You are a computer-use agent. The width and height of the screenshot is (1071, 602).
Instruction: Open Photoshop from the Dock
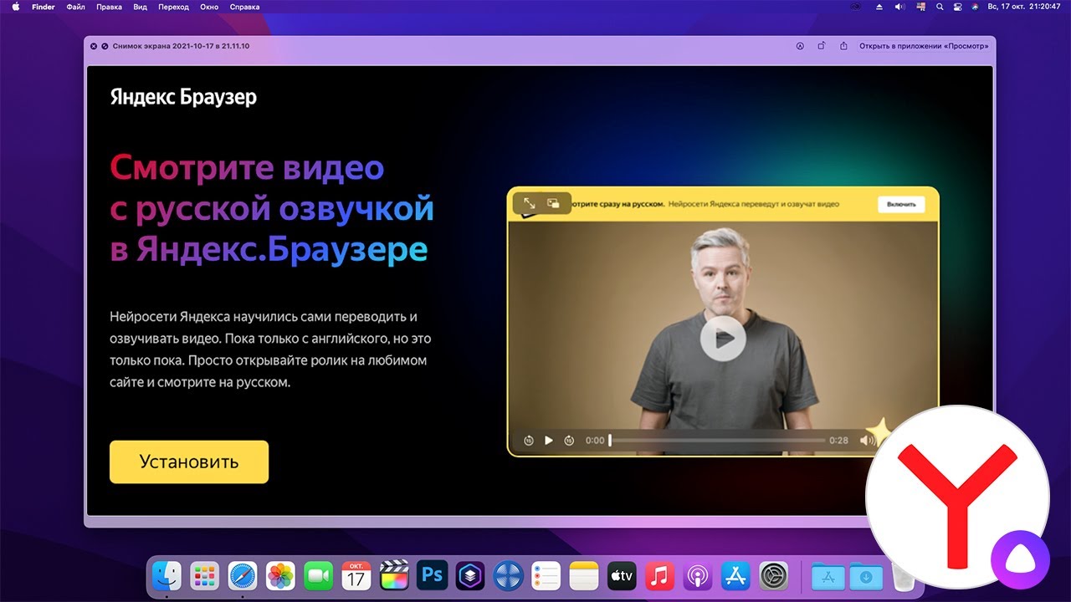pos(432,576)
